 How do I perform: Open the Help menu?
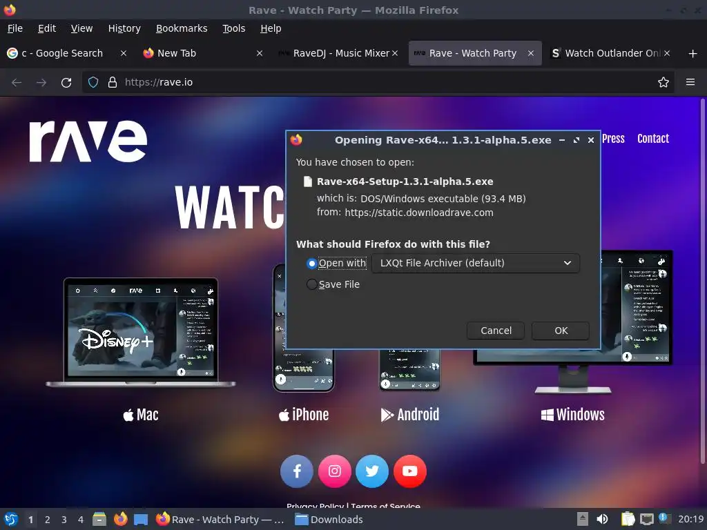pos(271,28)
